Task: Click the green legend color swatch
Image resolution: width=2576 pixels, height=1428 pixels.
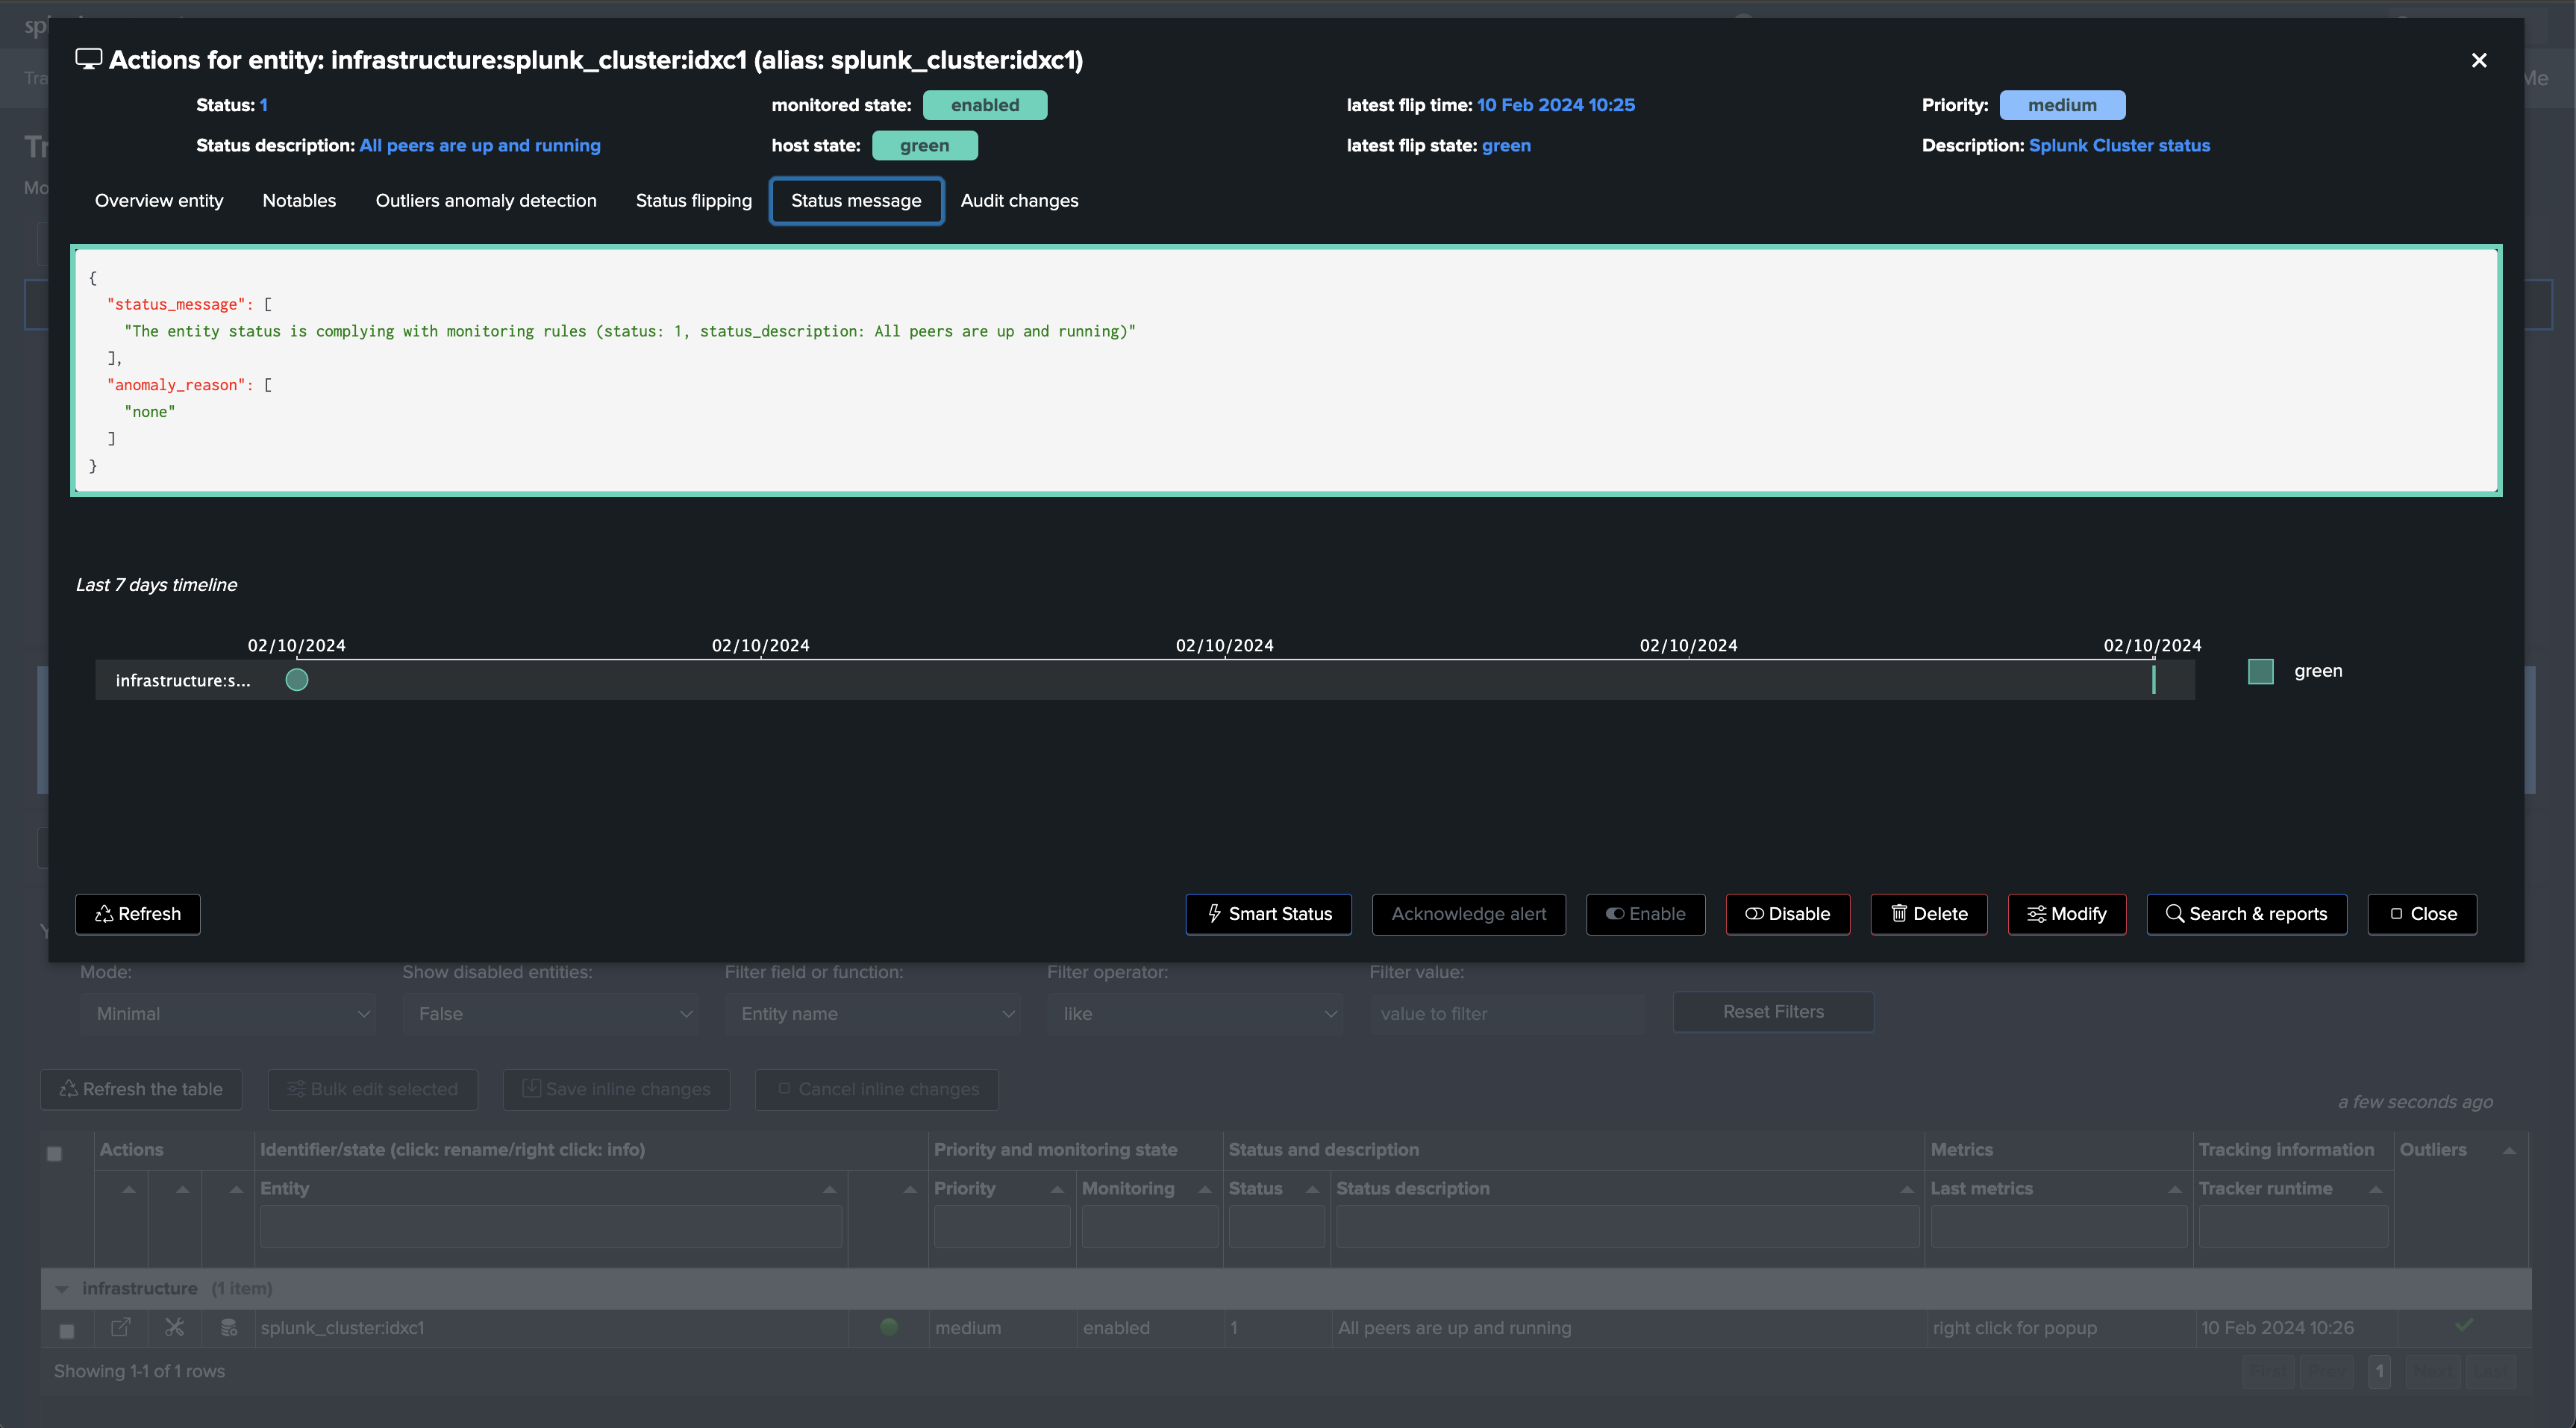Action: coord(2260,671)
